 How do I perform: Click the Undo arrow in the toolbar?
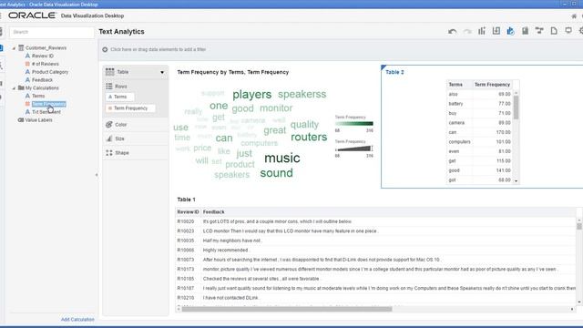click(x=452, y=32)
